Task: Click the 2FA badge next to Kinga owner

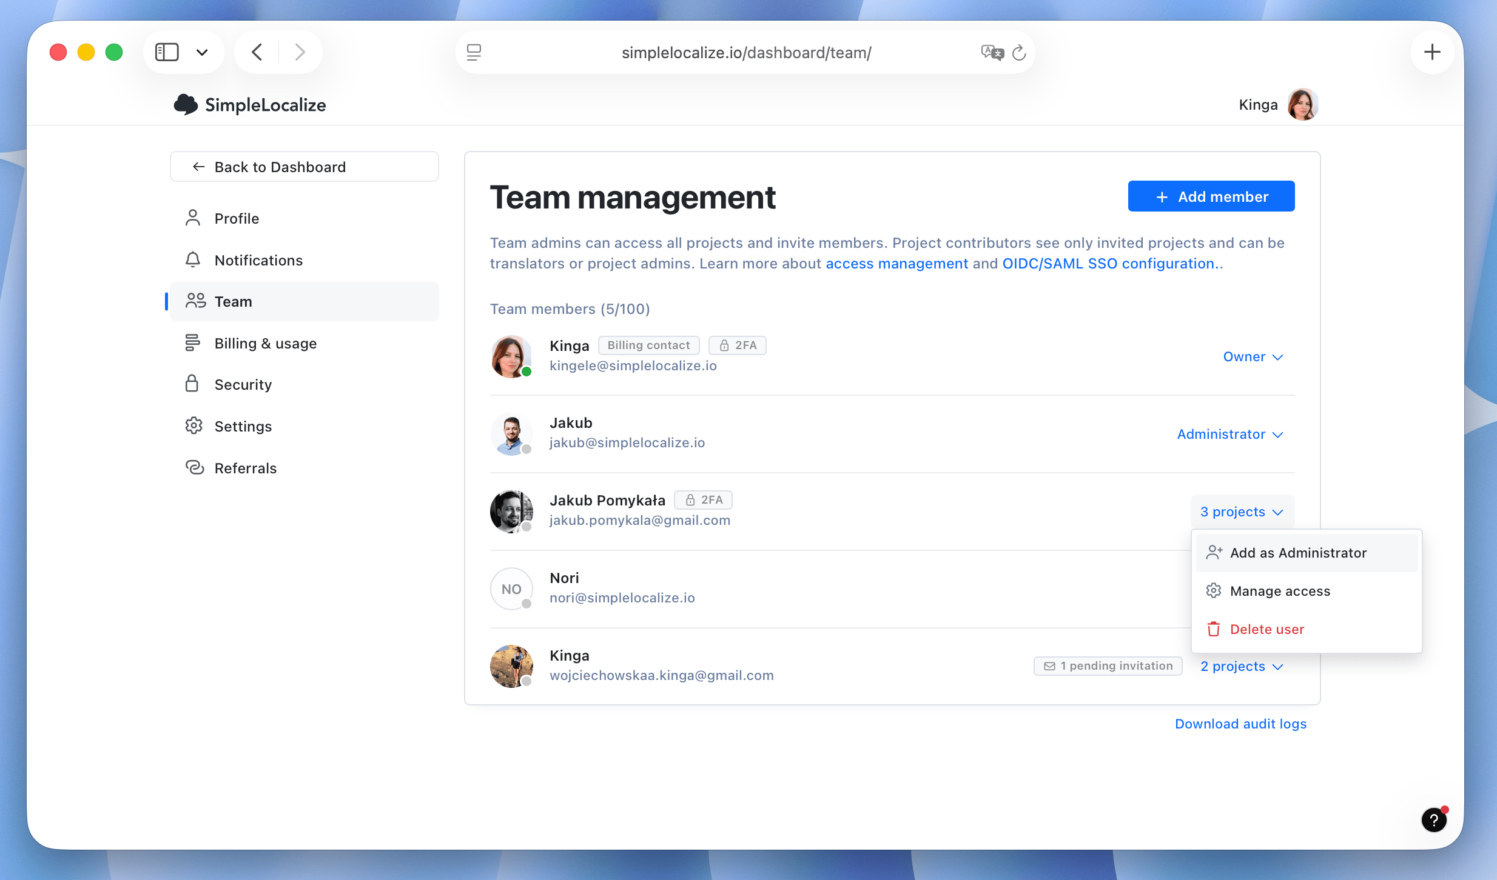Action: [x=738, y=345]
